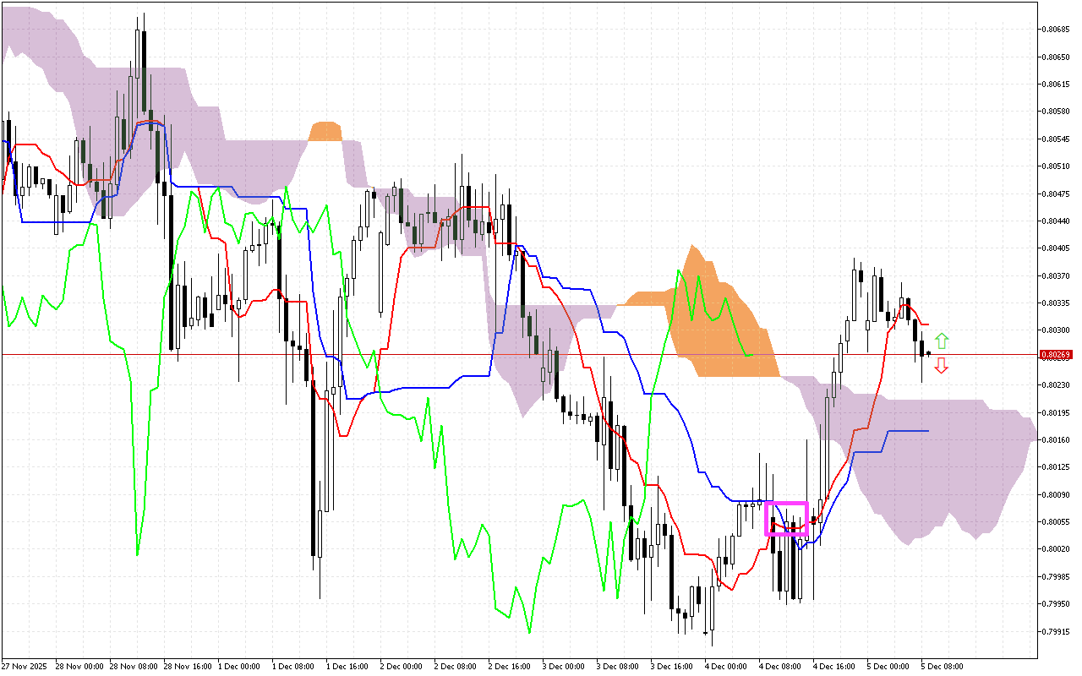This screenshot has width=1082, height=676.
Task: Click the 0.80370 price scale label
Action: pyautogui.click(x=1054, y=275)
